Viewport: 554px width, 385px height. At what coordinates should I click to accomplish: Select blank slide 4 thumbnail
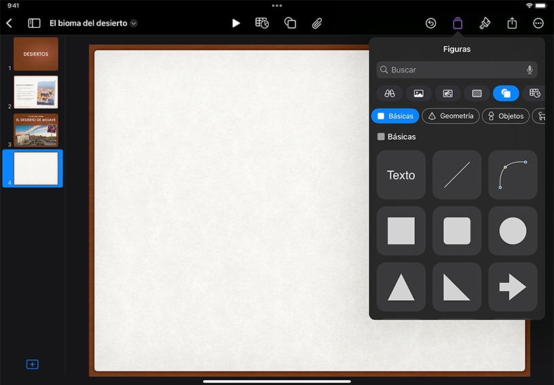[x=36, y=168]
